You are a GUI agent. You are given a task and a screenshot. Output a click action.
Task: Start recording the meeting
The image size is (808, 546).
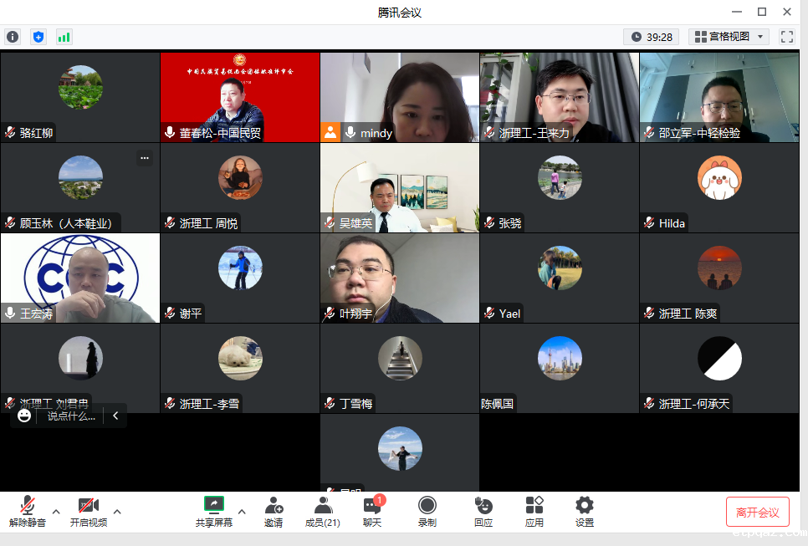point(427,511)
